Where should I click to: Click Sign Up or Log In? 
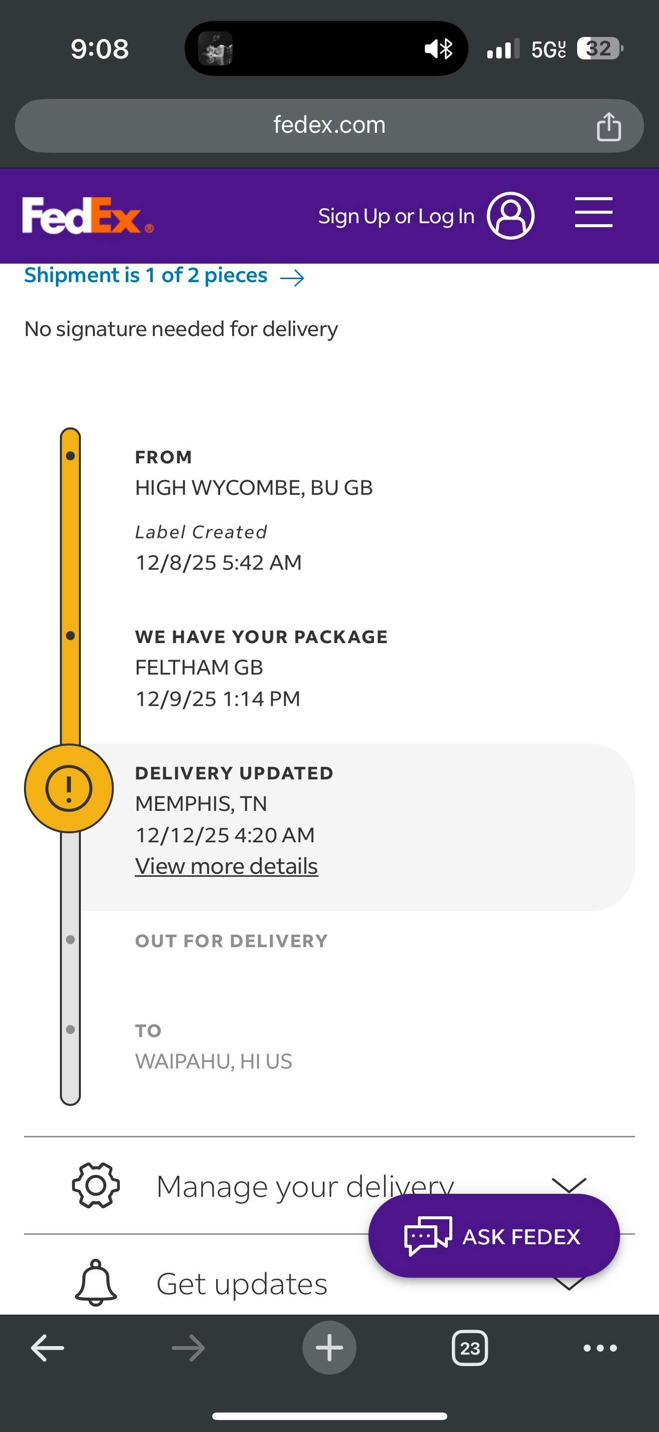pos(395,216)
